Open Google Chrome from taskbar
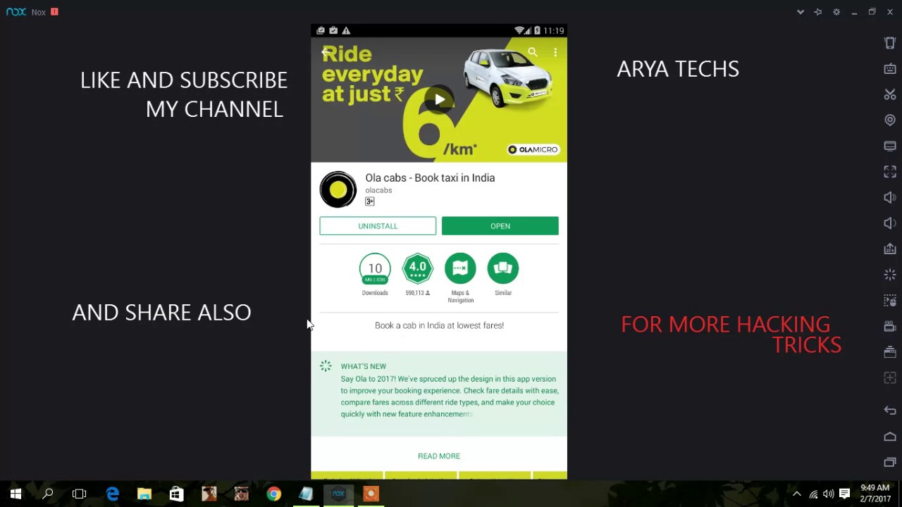 pyautogui.click(x=273, y=494)
